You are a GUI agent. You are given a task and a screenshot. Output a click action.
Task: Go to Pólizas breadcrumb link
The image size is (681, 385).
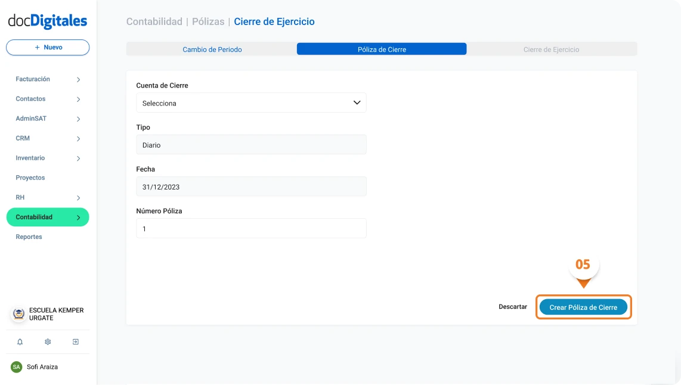click(x=208, y=21)
